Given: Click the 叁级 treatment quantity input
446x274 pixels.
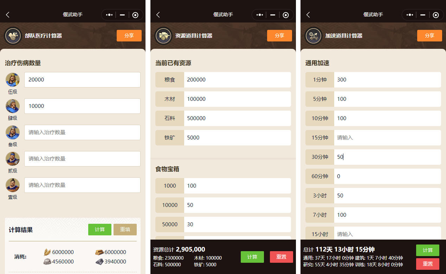Looking at the screenshot, I should pos(82,132).
